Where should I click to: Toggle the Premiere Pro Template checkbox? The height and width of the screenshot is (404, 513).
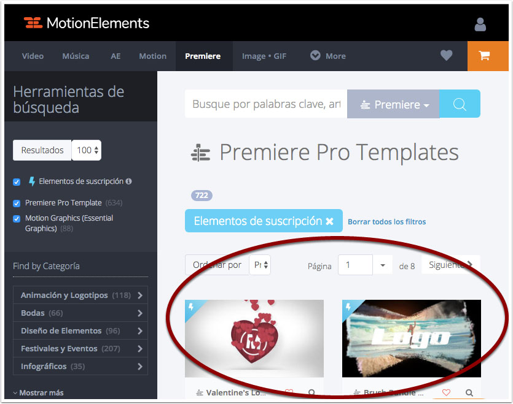click(17, 203)
